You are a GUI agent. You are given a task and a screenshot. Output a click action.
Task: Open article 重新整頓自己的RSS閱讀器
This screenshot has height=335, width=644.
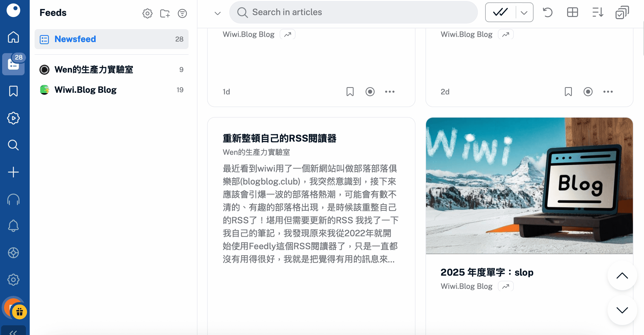tap(279, 138)
